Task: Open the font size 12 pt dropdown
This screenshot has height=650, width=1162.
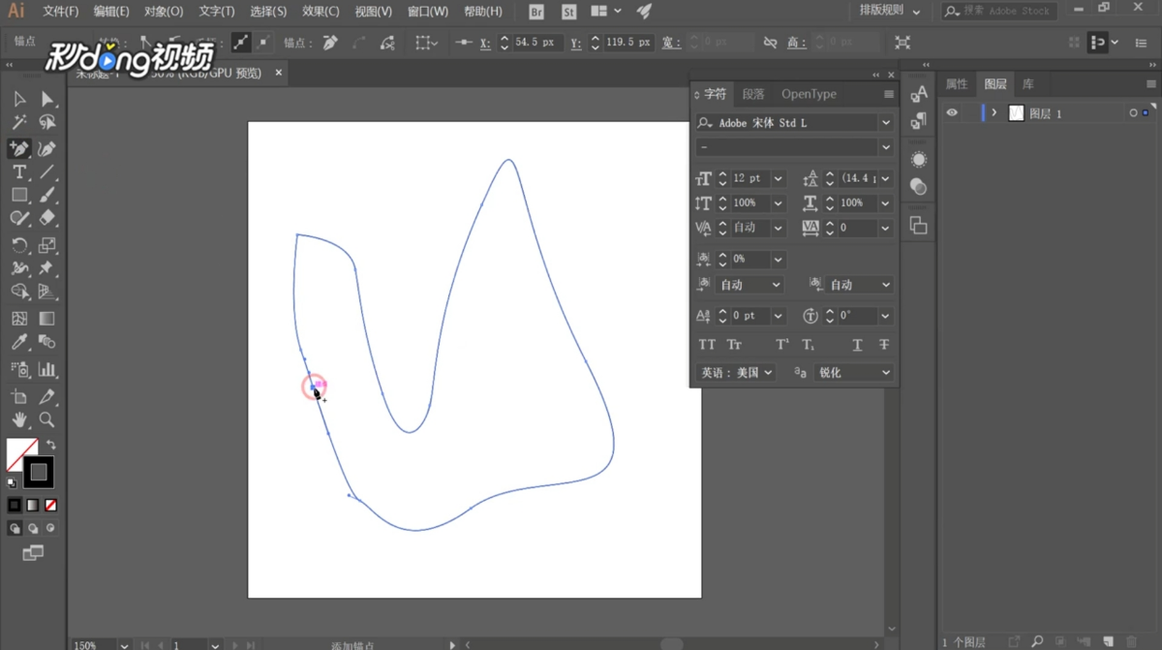Action: [778, 178]
